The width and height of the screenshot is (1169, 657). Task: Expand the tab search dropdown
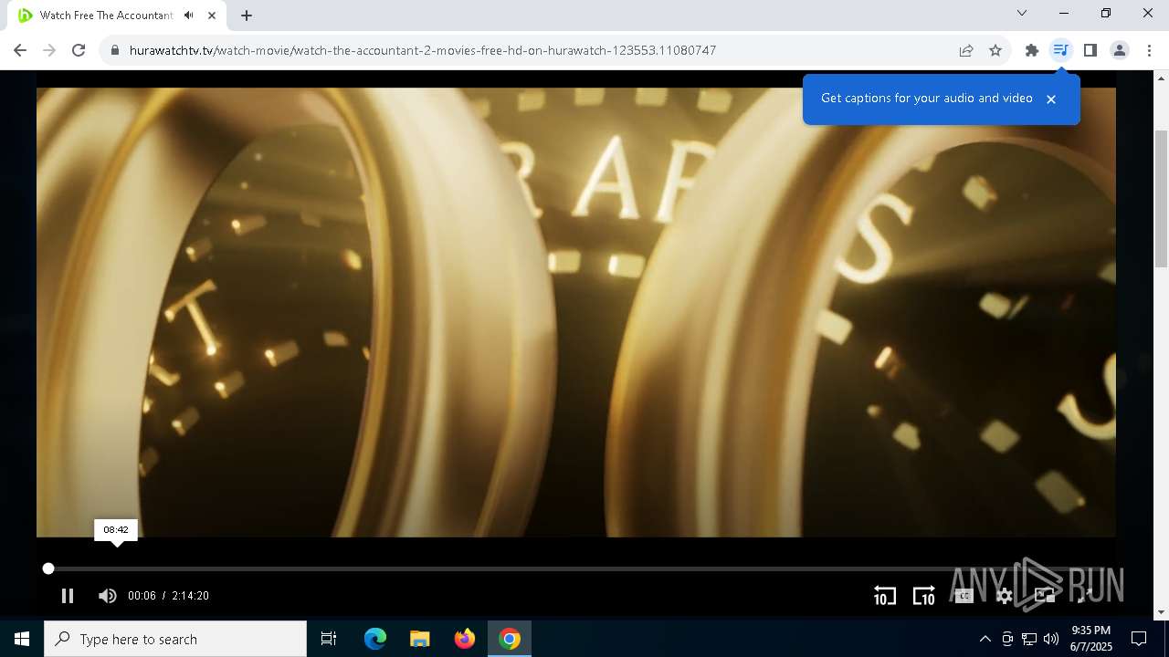point(1022,13)
